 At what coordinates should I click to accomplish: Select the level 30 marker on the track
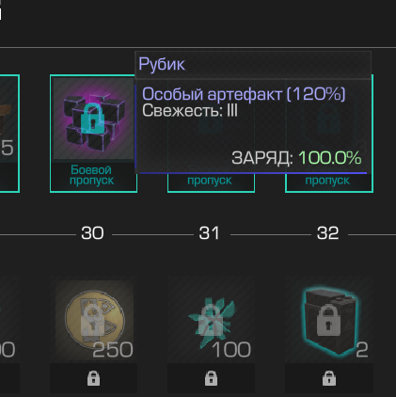(x=92, y=233)
